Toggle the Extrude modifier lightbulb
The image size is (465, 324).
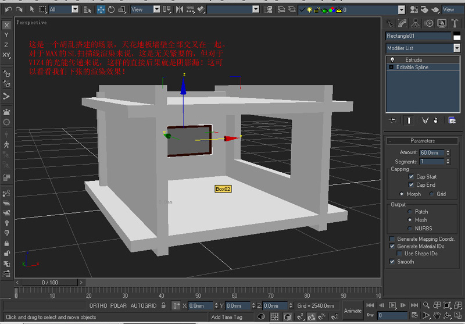pos(392,60)
